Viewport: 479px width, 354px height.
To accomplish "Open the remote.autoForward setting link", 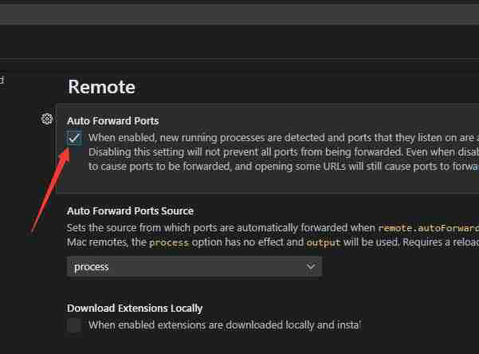I will tap(428, 227).
